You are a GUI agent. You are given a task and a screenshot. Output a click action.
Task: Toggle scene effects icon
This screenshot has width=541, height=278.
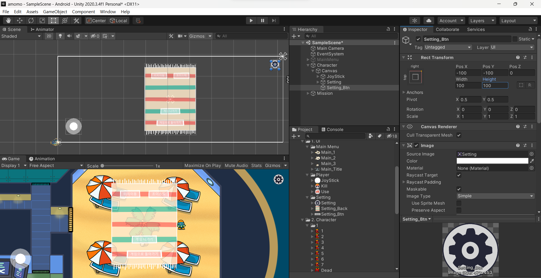78,36
